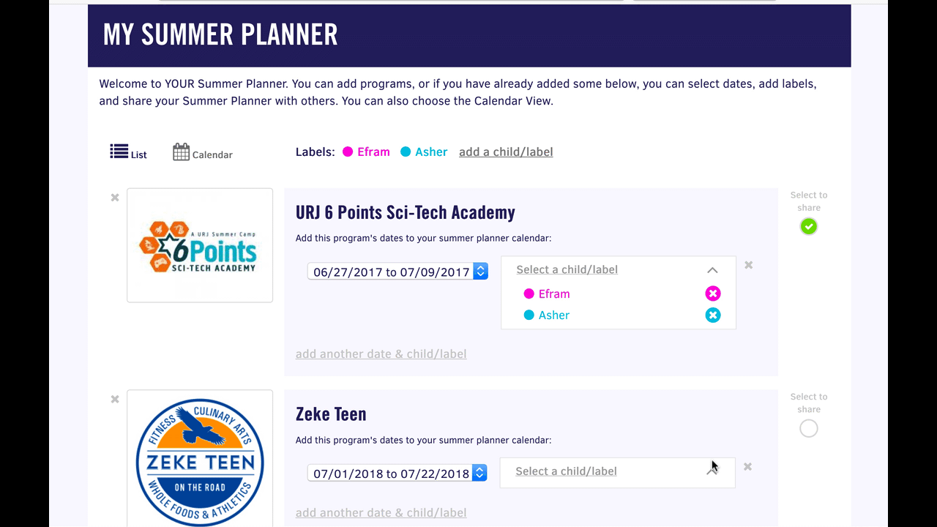The image size is (937, 527).
Task: Remove Zeke Teen program with gray X
Action: (x=115, y=400)
